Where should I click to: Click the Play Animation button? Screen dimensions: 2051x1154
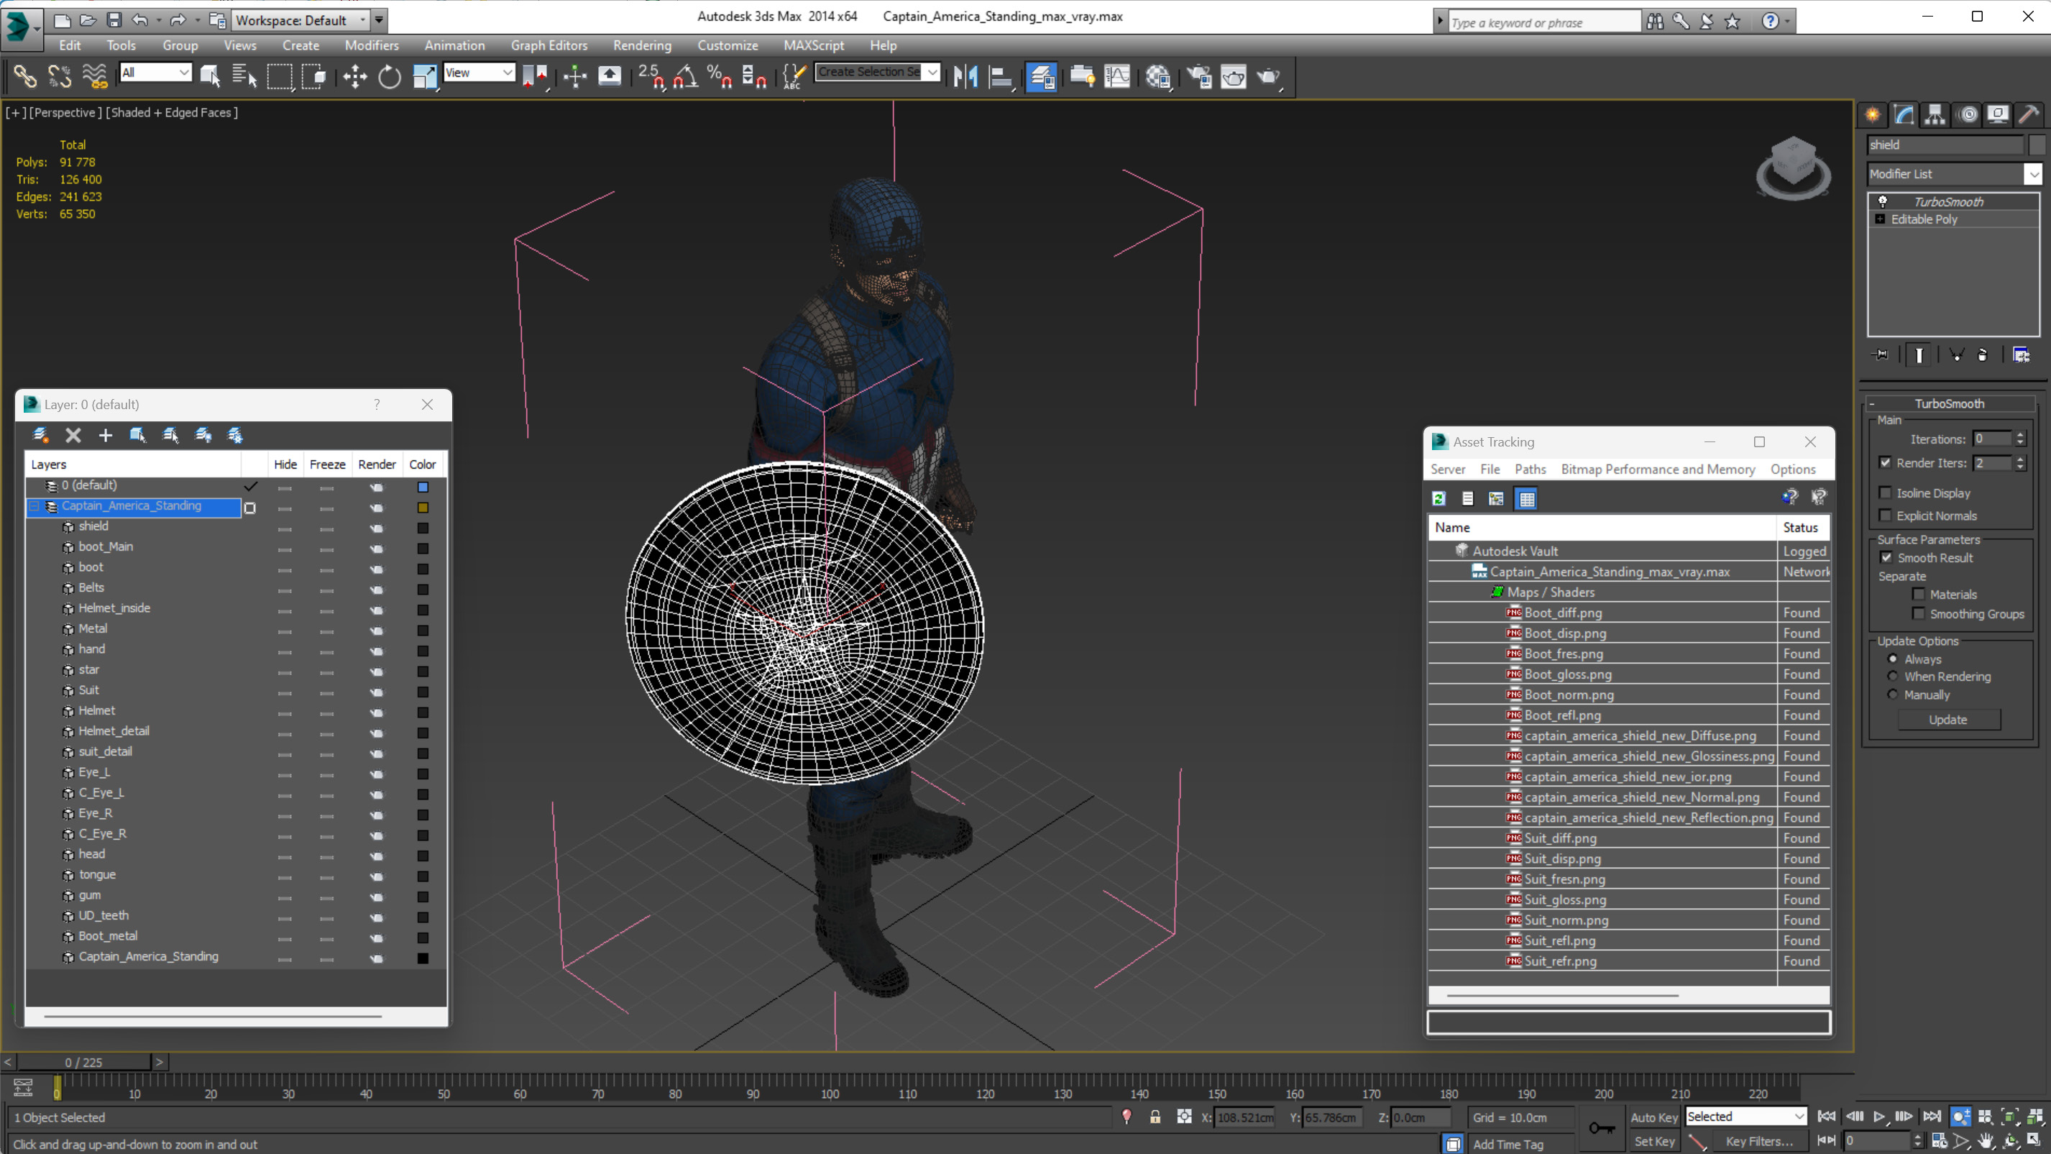pyautogui.click(x=1880, y=1117)
